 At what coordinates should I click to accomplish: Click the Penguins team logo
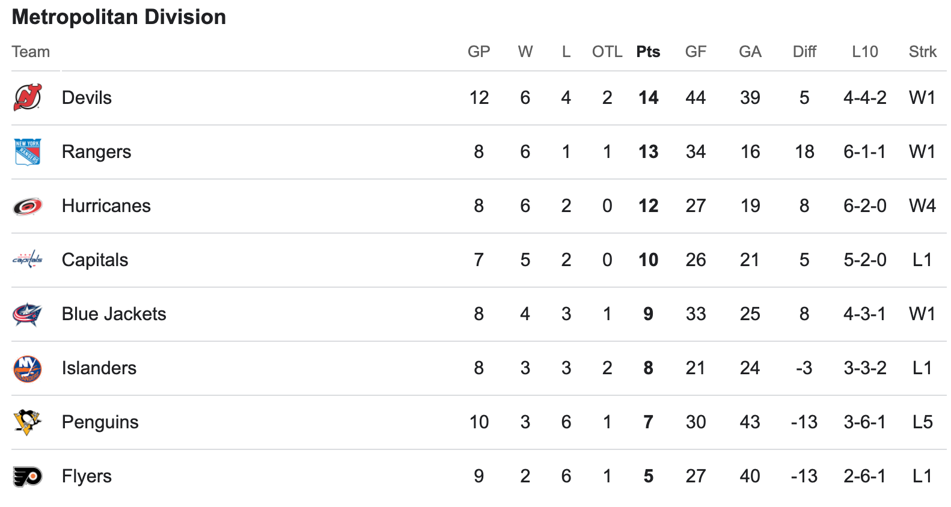(28, 422)
